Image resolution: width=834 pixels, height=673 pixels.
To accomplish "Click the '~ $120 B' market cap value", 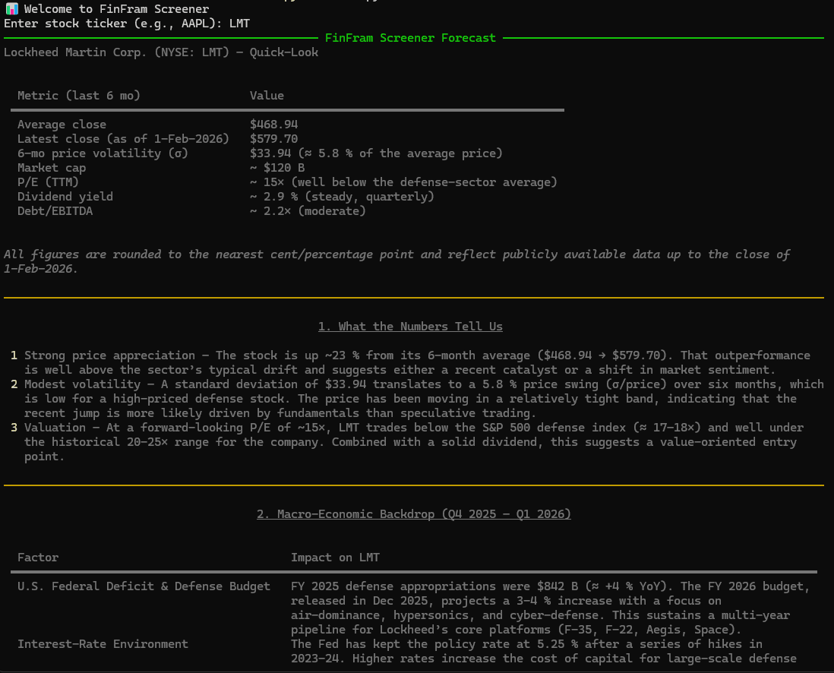I will [x=278, y=168].
